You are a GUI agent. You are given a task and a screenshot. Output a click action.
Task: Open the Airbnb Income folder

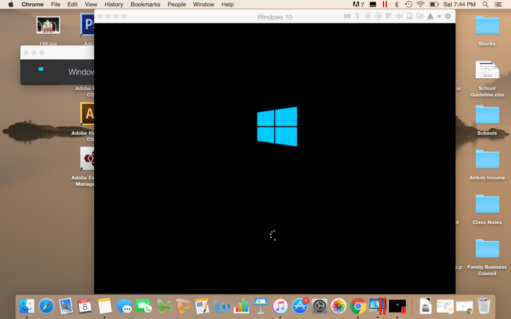coord(487,160)
